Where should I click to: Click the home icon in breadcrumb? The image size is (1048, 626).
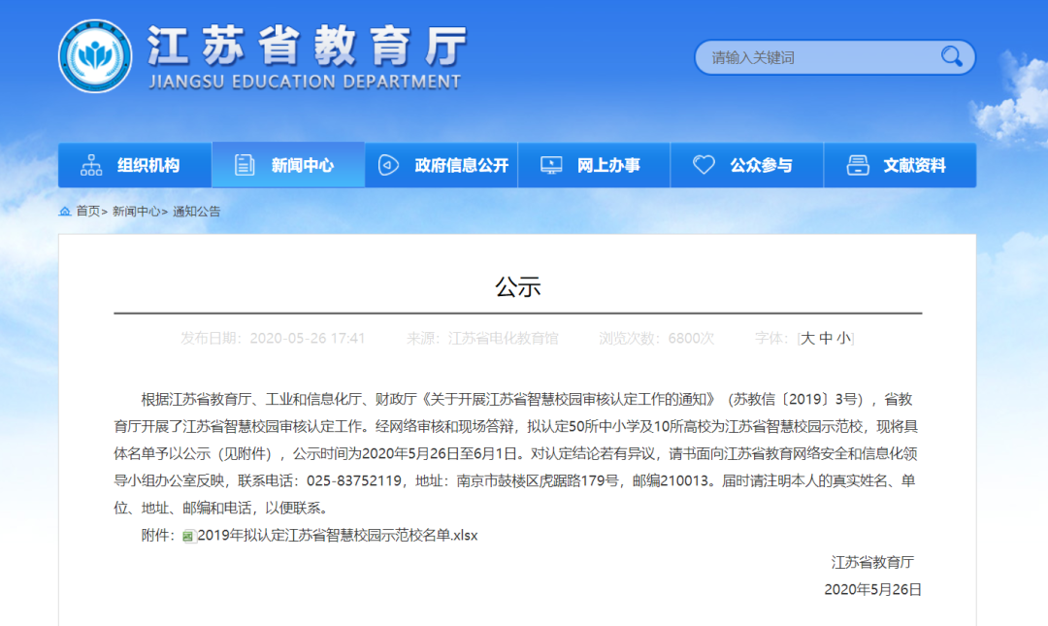pos(65,211)
